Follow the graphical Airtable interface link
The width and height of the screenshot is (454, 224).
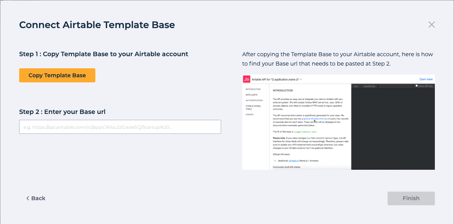315,119
